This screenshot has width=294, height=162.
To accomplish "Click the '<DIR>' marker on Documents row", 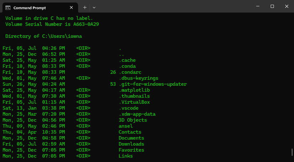I will [x=83, y=138].
